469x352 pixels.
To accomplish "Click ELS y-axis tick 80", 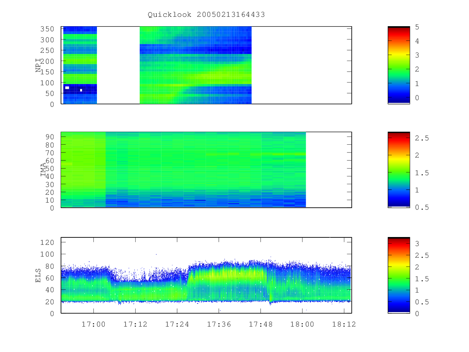I will [x=51, y=266].
